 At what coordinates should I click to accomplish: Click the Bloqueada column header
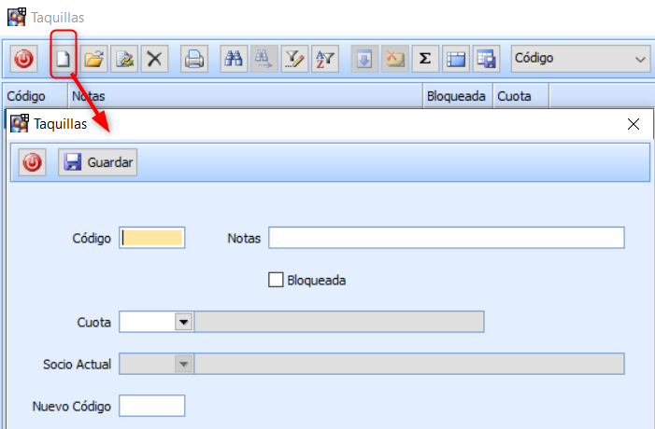pos(455,95)
